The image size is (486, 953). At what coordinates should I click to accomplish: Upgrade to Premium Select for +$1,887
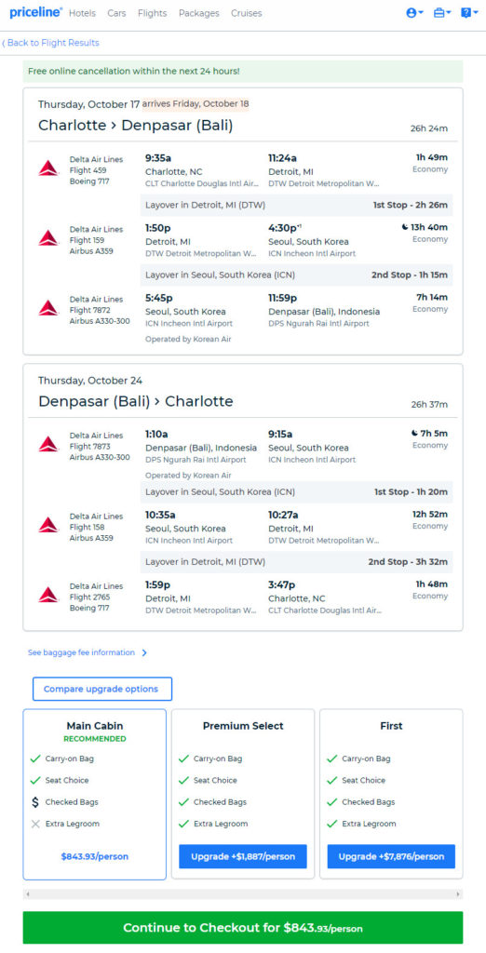(x=243, y=856)
